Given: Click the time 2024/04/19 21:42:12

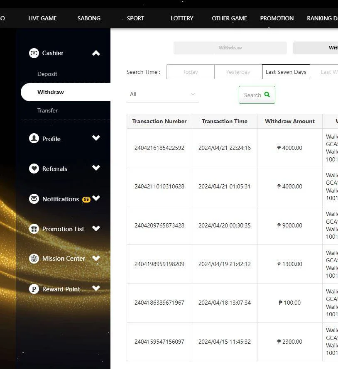Looking at the screenshot, I should pos(225,264).
